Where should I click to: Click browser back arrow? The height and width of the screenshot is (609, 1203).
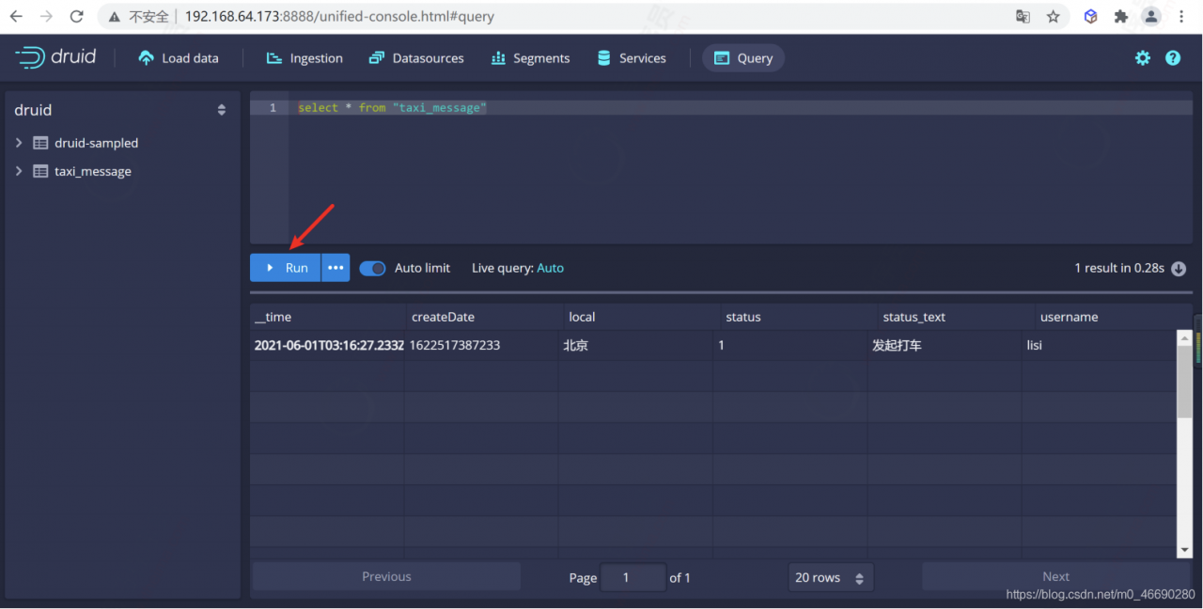pos(16,16)
